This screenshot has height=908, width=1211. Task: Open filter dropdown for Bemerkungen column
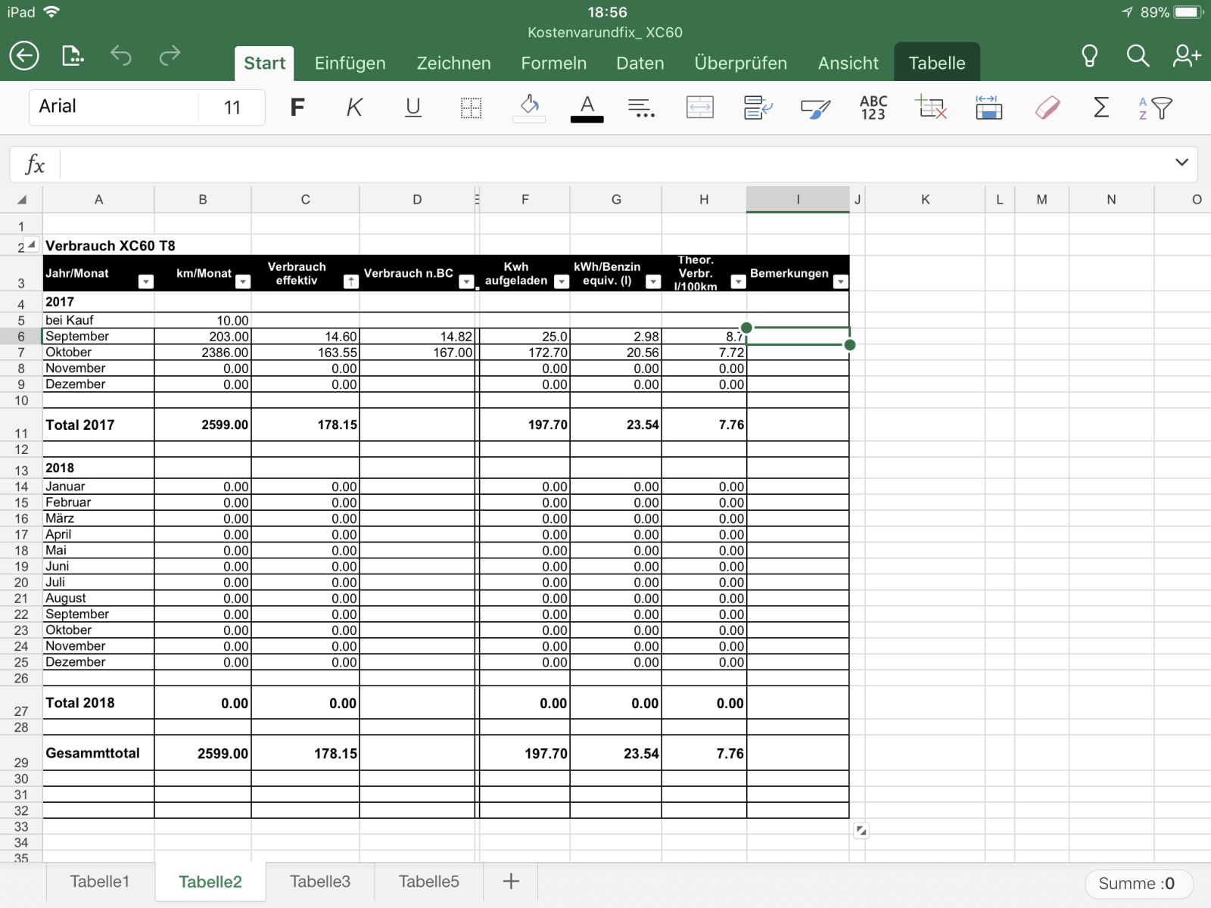click(839, 282)
